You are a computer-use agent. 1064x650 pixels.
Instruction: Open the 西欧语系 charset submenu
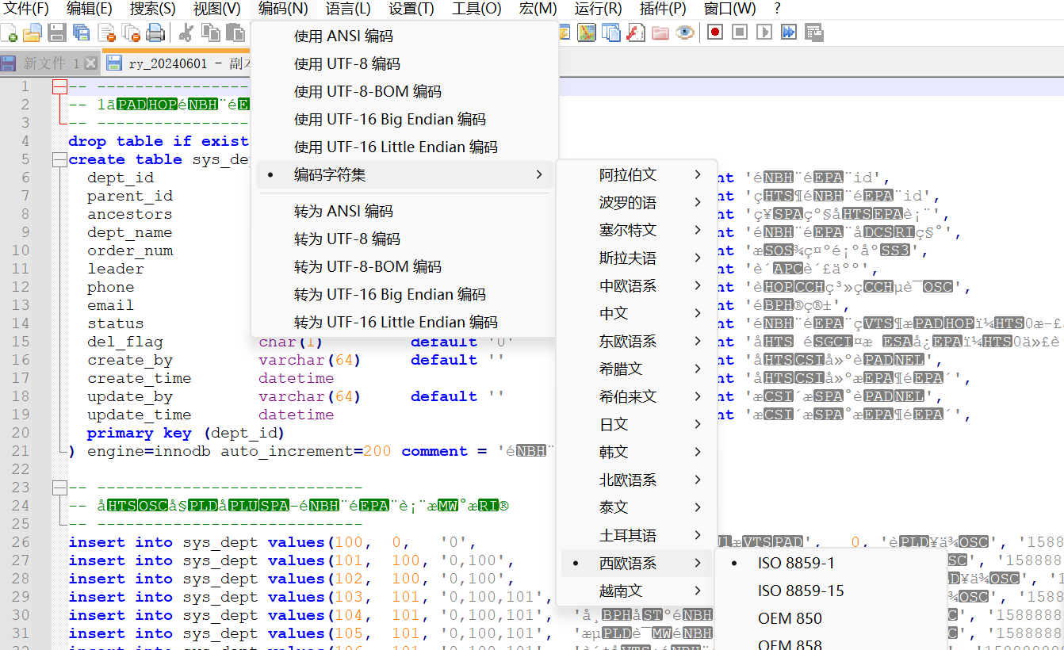pos(637,564)
